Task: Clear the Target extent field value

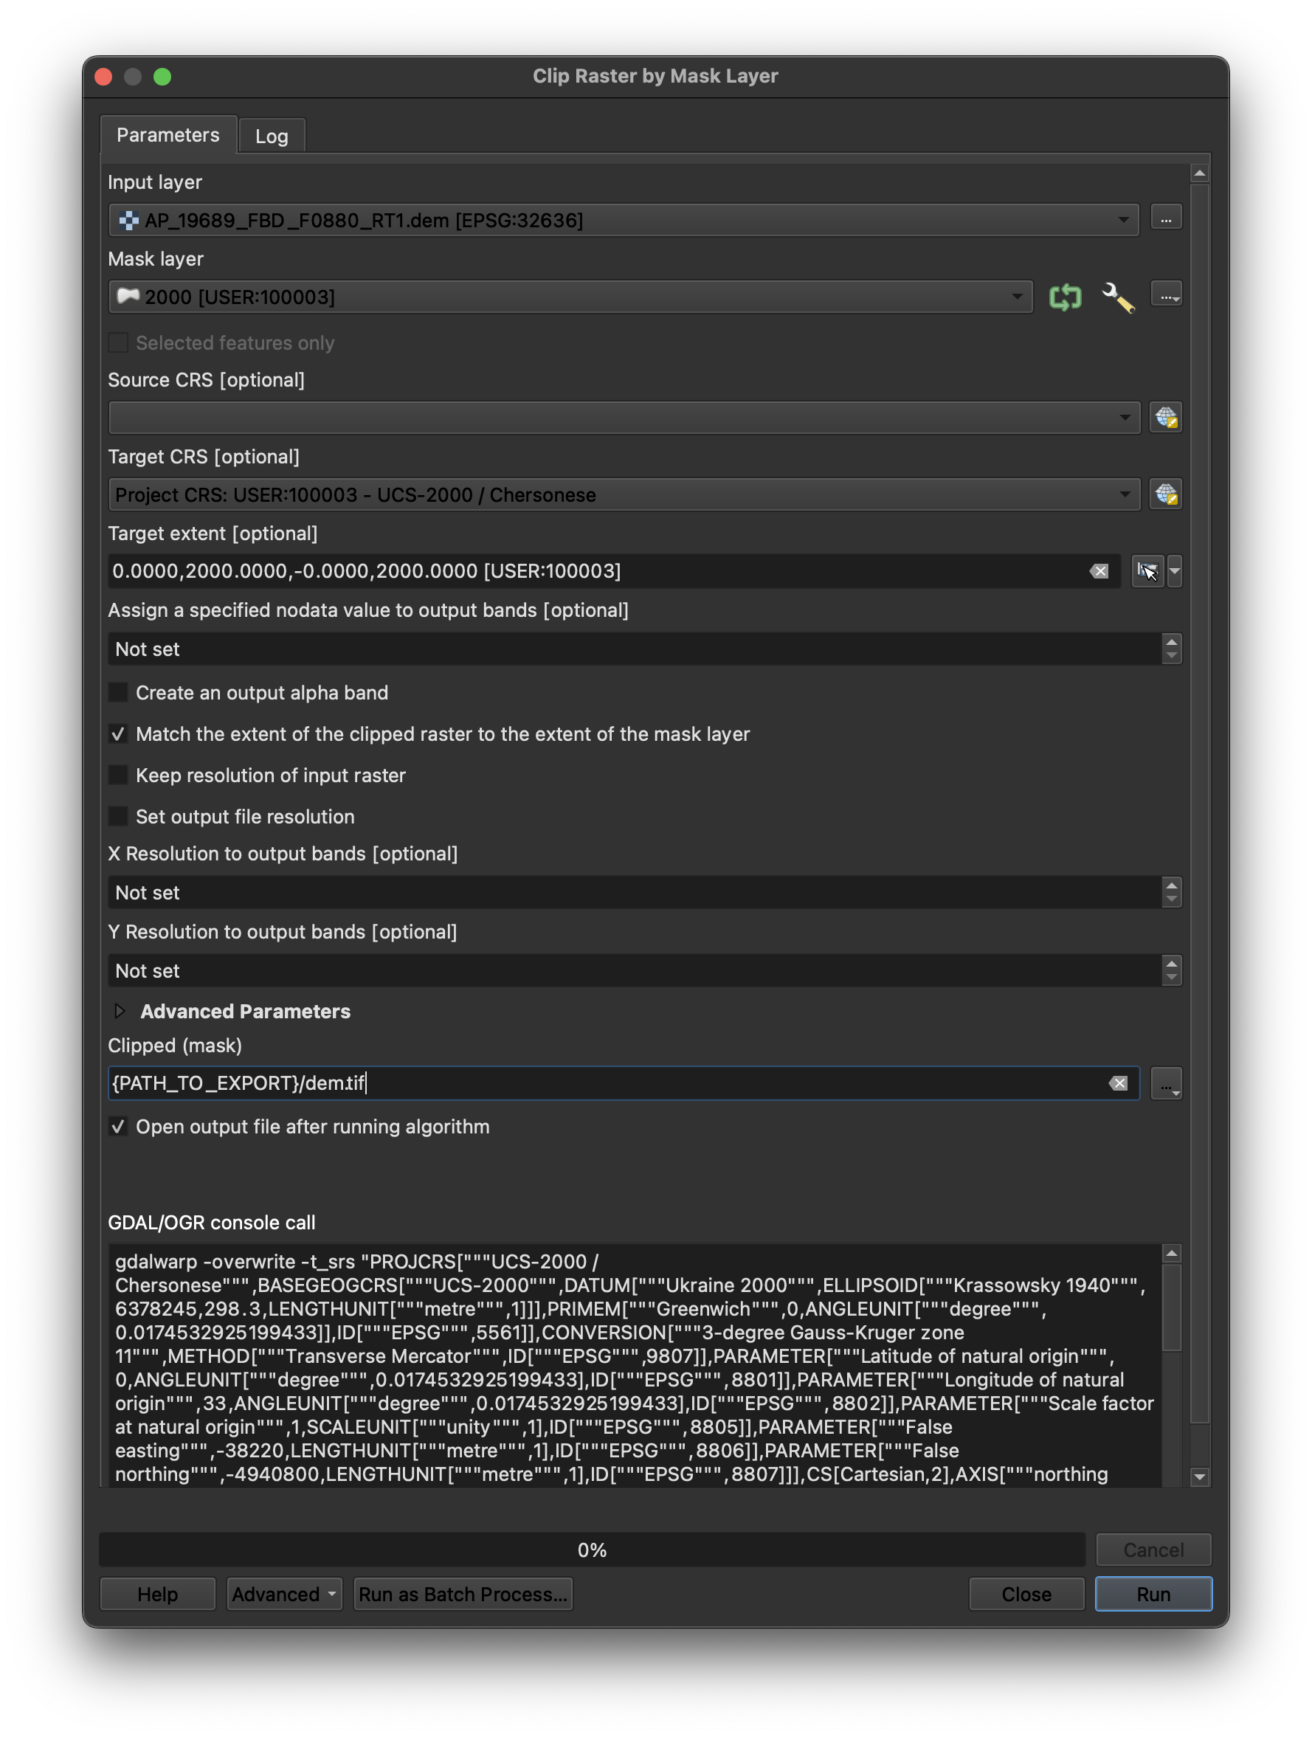Action: click(1099, 571)
